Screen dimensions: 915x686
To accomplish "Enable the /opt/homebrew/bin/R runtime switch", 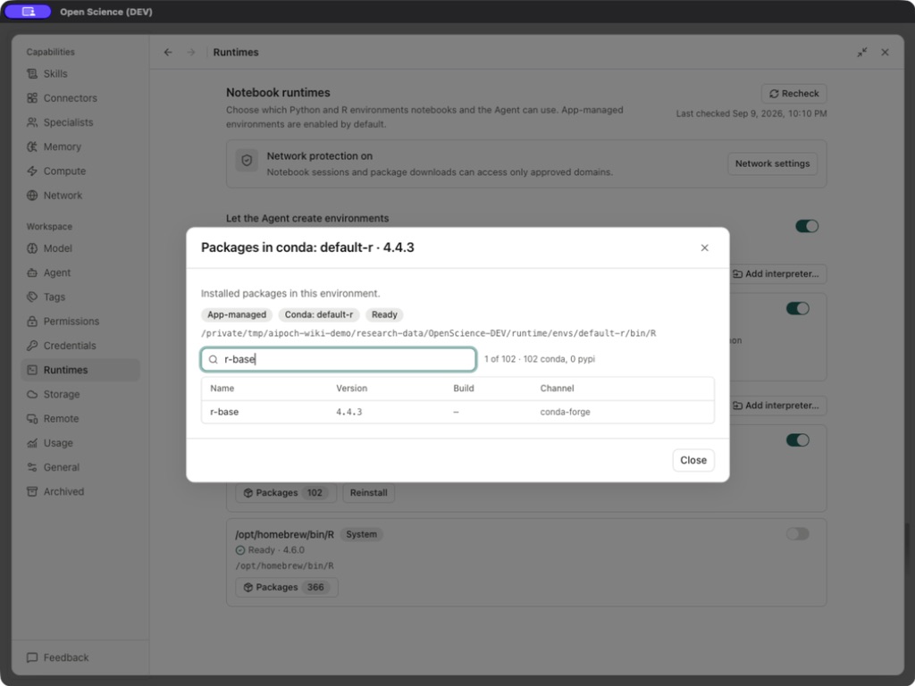I will tap(798, 534).
